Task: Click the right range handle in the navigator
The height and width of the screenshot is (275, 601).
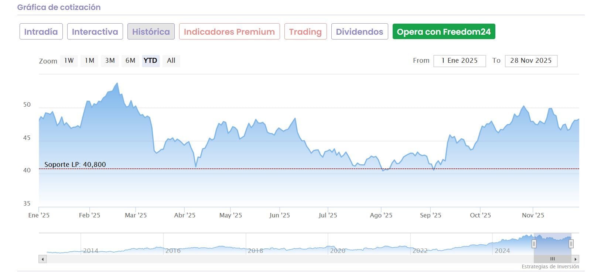Action: (x=571, y=244)
